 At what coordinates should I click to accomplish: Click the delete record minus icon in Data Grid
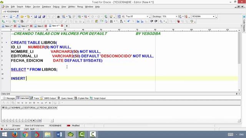(38, 103)
